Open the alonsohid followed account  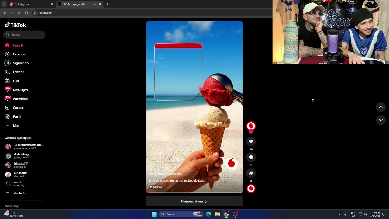point(24,175)
